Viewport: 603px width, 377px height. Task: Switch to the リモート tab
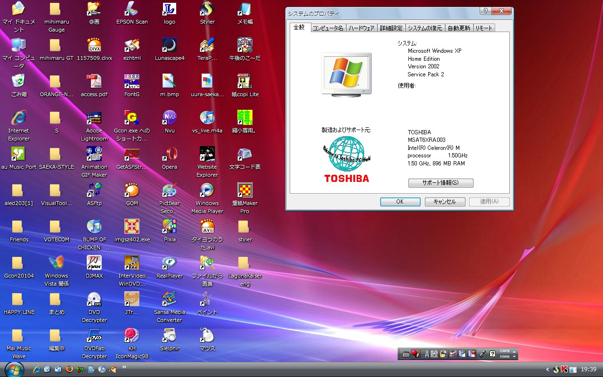pyautogui.click(x=484, y=28)
